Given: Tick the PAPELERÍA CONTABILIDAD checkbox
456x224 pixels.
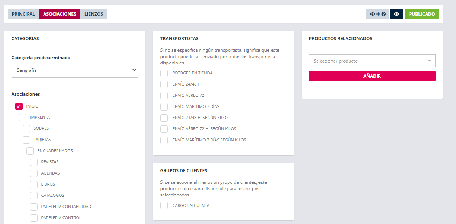Looking at the screenshot, I should coord(34,207).
